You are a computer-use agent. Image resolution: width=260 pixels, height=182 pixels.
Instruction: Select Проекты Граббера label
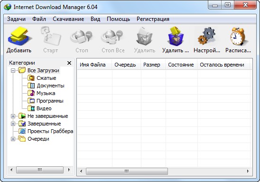click(x=50, y=131)
